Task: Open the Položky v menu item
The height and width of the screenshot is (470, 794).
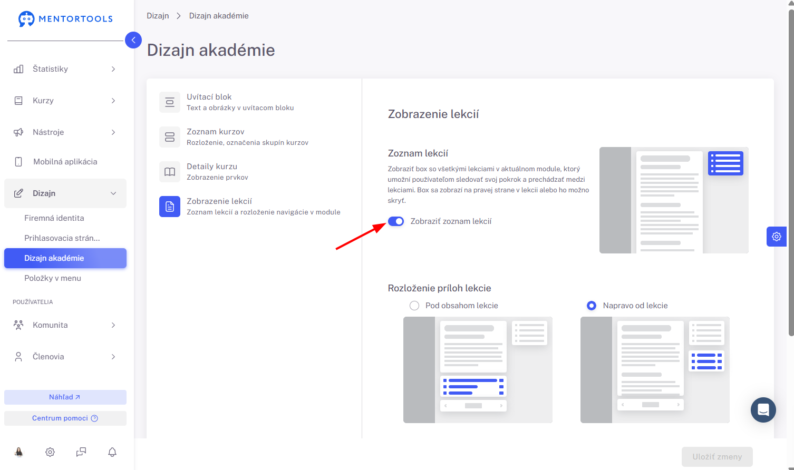Action: 53,278
